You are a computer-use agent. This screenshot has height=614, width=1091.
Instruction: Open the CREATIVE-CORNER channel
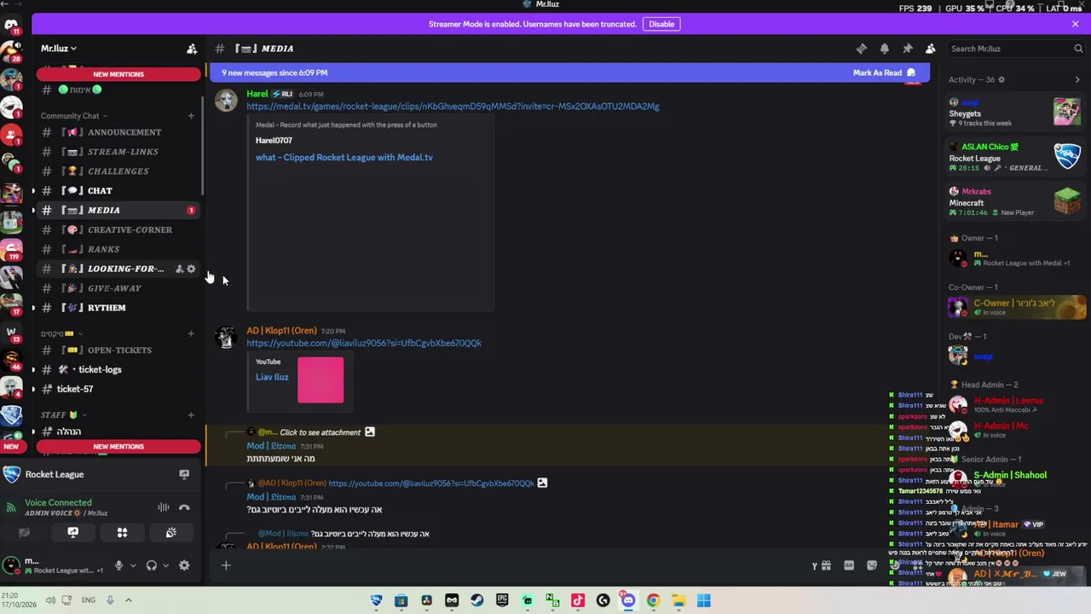click(118, 229)
